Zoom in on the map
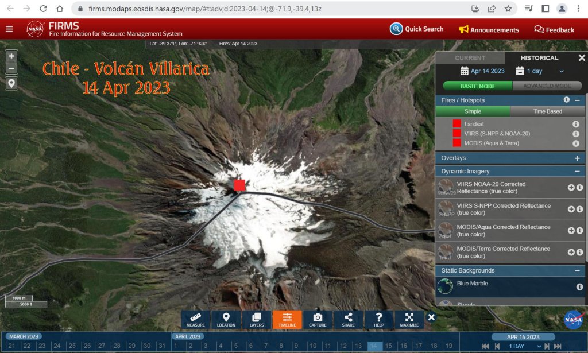 [x=11, y=56]
